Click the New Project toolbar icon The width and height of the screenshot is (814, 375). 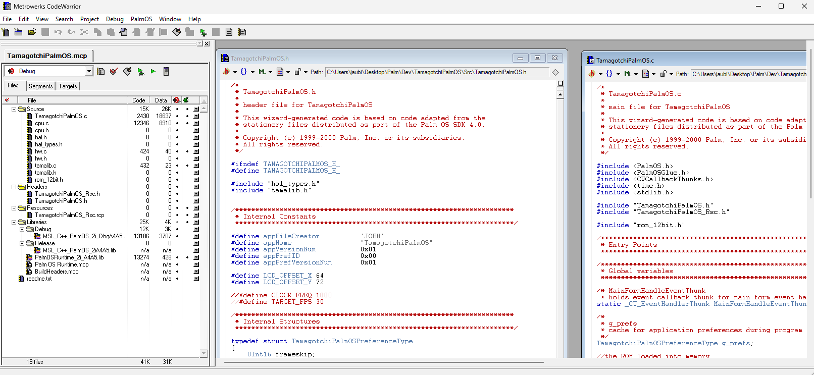click(18, 32)
